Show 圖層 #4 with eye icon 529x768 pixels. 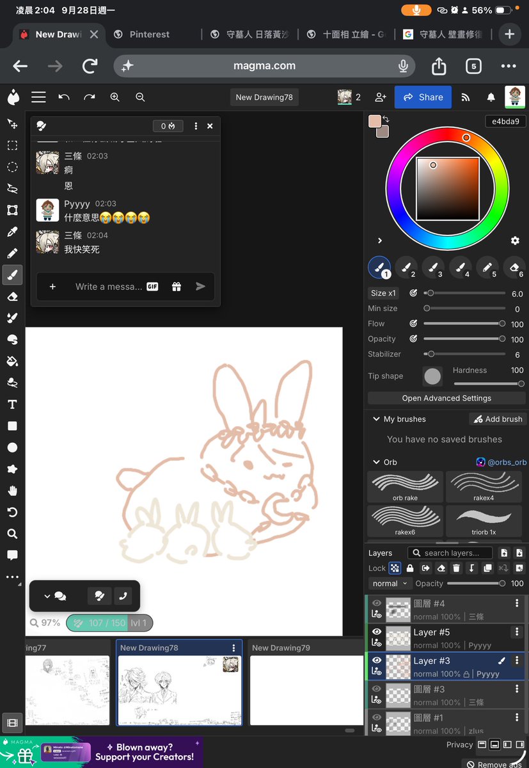[x=377, y=603]
